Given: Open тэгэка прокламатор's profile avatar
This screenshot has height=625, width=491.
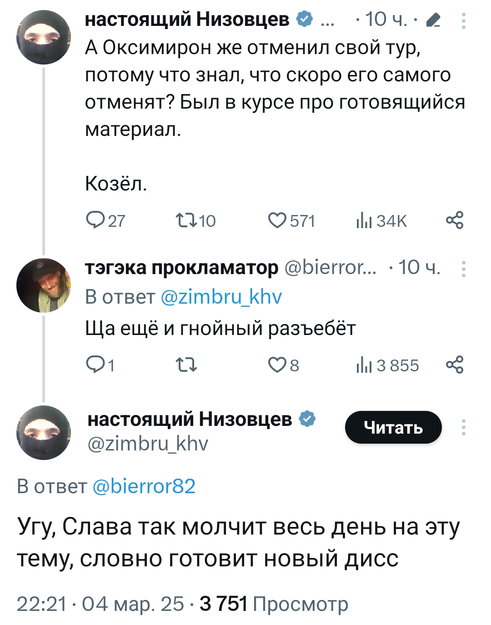Looking at the screenshot, I should tap(44, 285).
